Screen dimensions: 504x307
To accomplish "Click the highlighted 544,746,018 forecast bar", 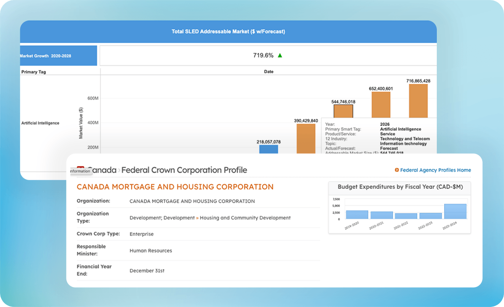I will pos(344,111).
